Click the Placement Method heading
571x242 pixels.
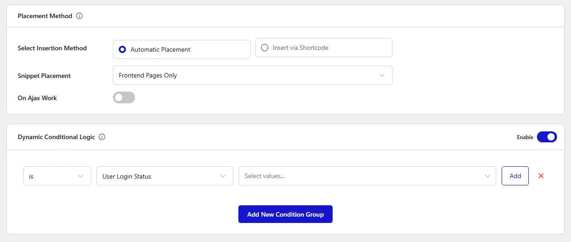point(45,16)
